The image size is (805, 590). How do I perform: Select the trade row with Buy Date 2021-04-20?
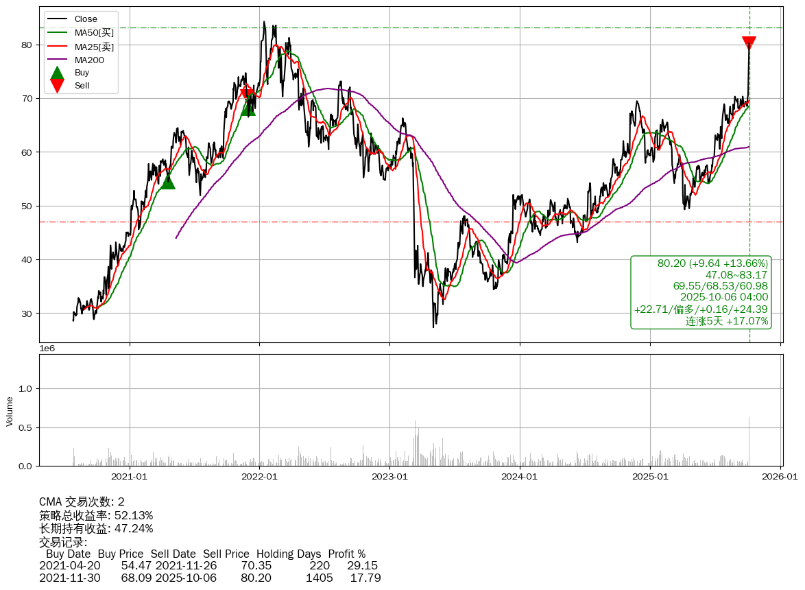(208, 566)
